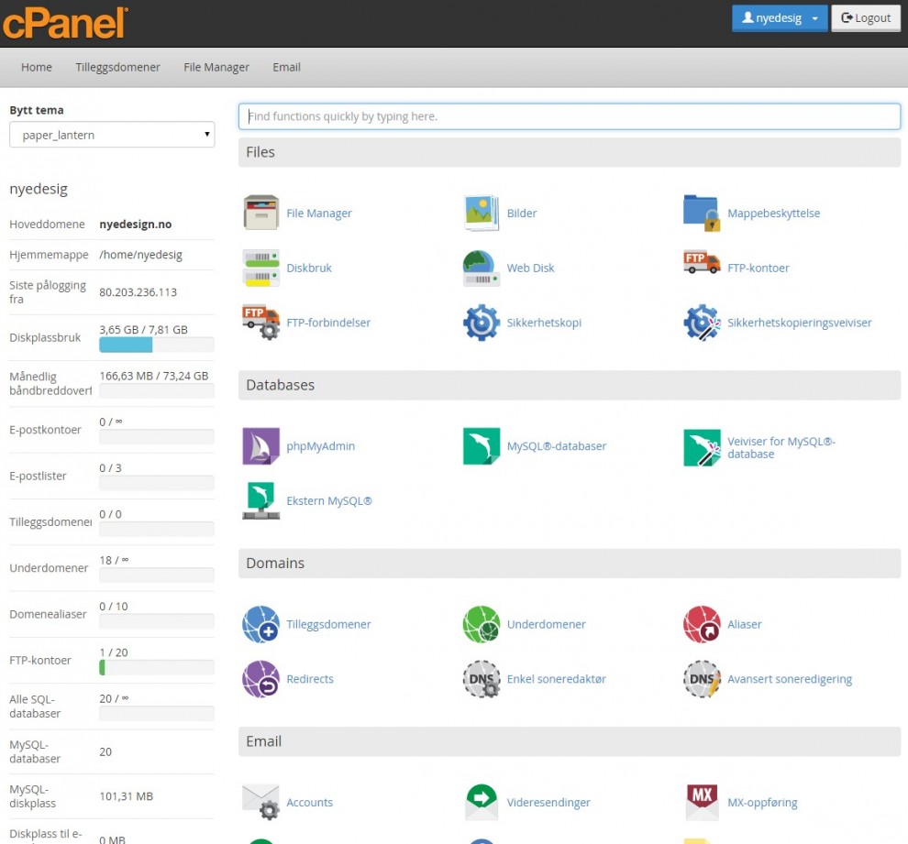Click the Files section header
908x844 pixels.
pos(570,152)
